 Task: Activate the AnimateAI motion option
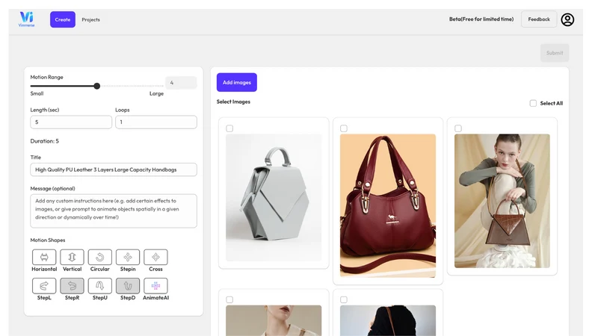155,286
